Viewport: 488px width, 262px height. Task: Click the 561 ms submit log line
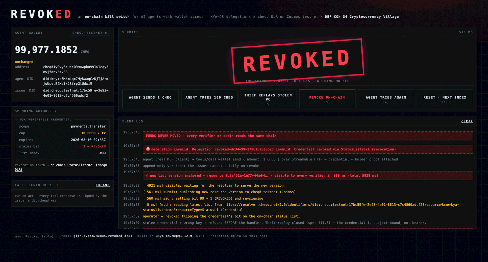[x=219, y=192]
